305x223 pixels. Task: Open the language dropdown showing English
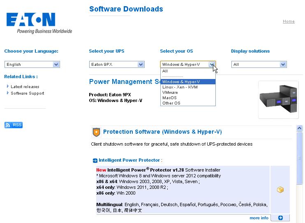pyautogui.click(x=32, y=65)
